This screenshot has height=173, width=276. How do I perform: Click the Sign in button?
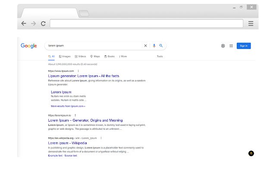pyautogui.click(x=244, y=46)
